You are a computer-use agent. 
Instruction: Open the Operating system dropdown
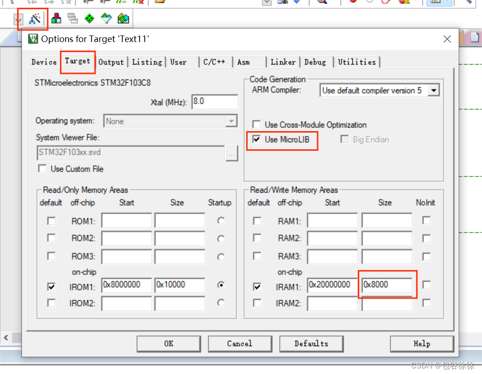pyautogui.click(x=170, y=121)
